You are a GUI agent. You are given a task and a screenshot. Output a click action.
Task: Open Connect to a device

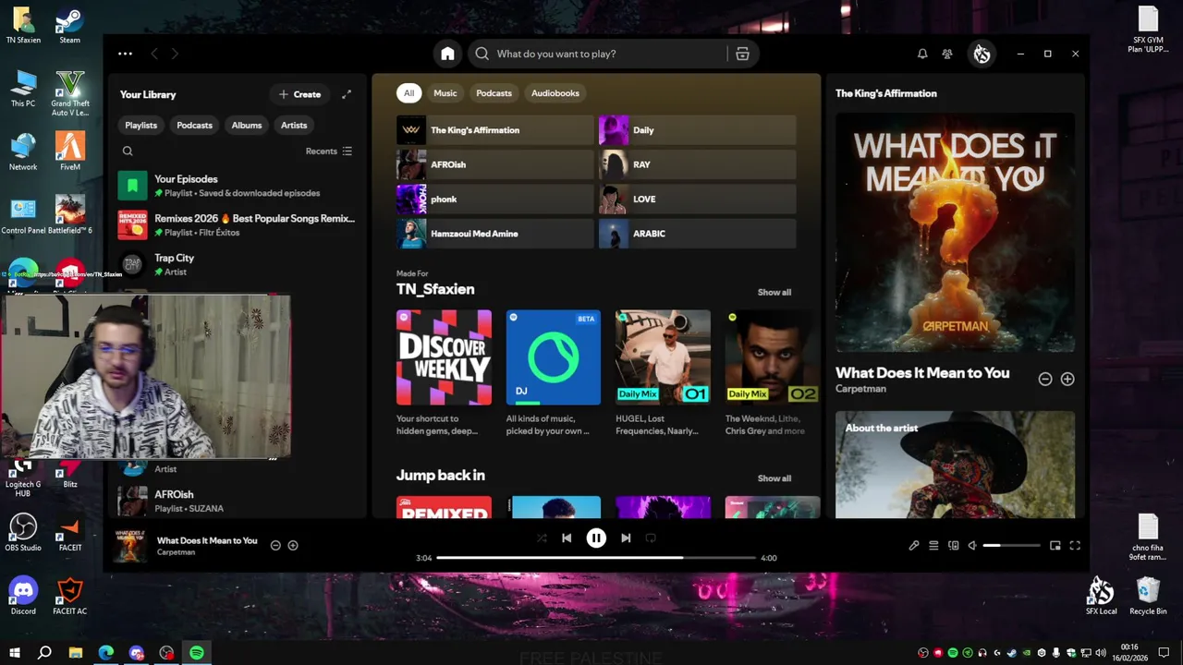click(954, 546)
